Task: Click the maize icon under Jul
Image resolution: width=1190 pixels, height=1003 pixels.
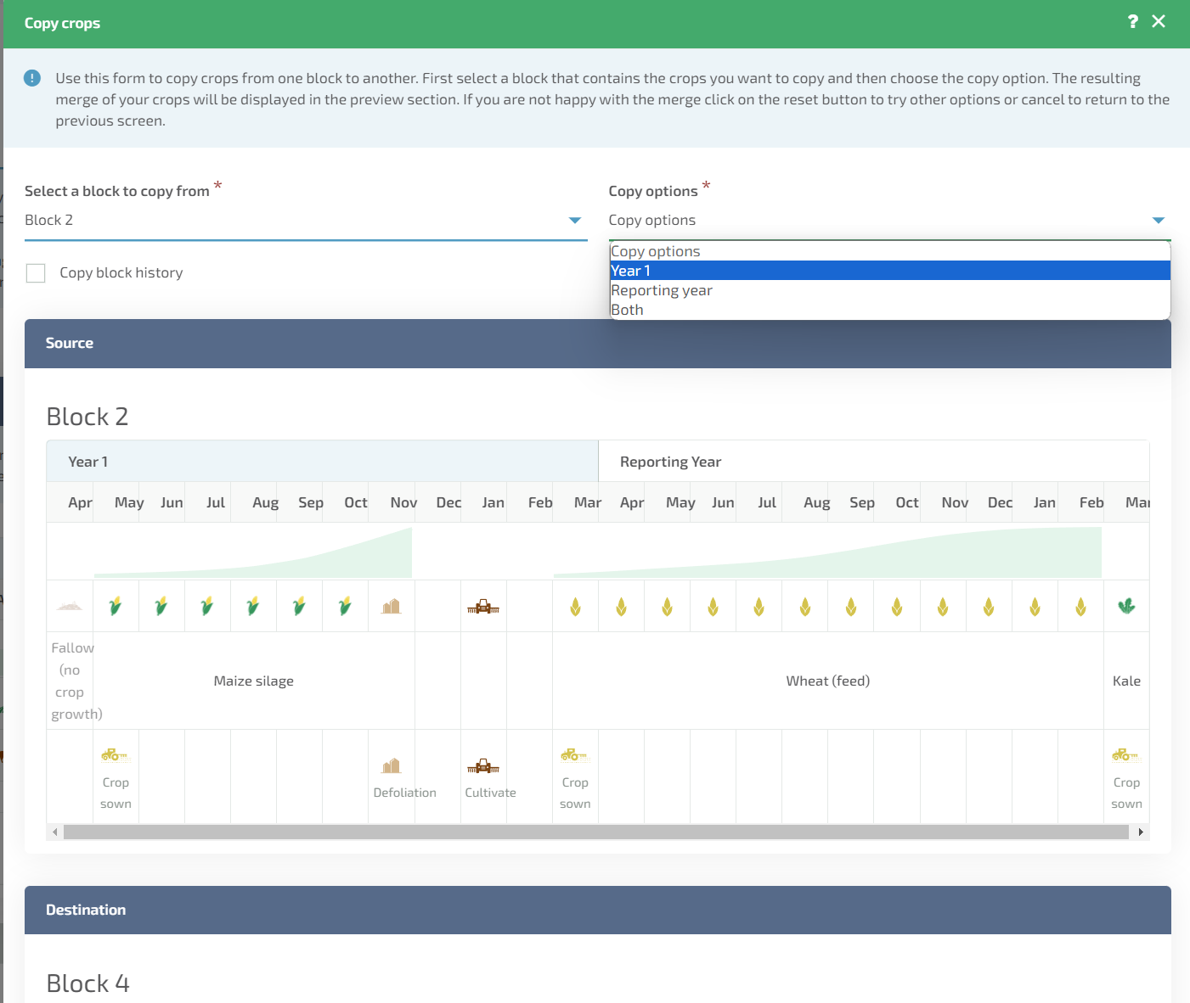Action: tap(207, 606)
